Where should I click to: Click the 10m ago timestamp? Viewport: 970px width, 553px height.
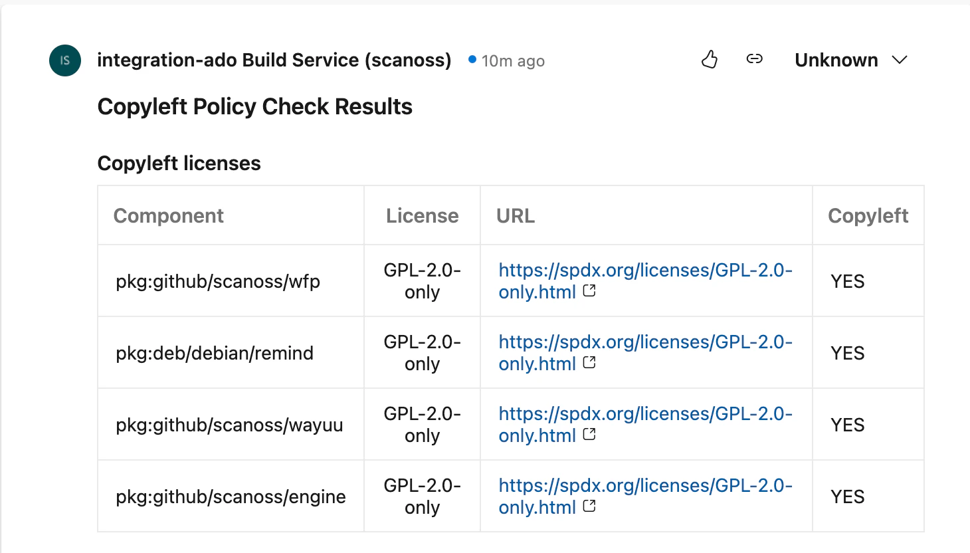click(x=514, y=60)
